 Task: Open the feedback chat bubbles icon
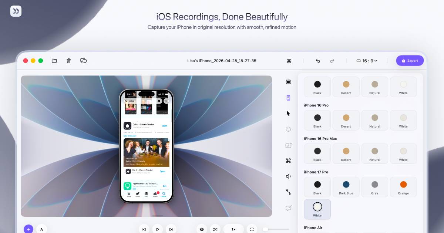84,61
